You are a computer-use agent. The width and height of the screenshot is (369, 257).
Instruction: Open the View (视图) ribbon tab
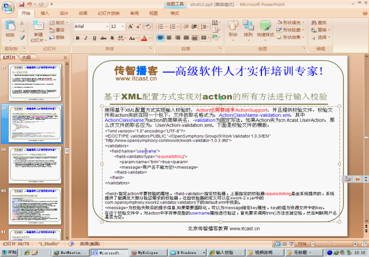pyautogui.click(x=153, y=13)
